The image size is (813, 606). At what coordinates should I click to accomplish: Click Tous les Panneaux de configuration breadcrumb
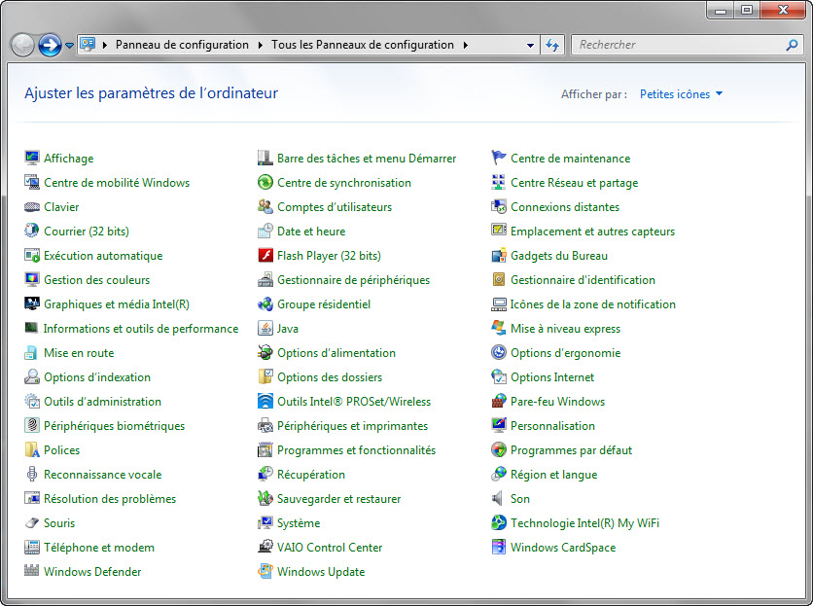pyautogui.click(x=363, y=45)
